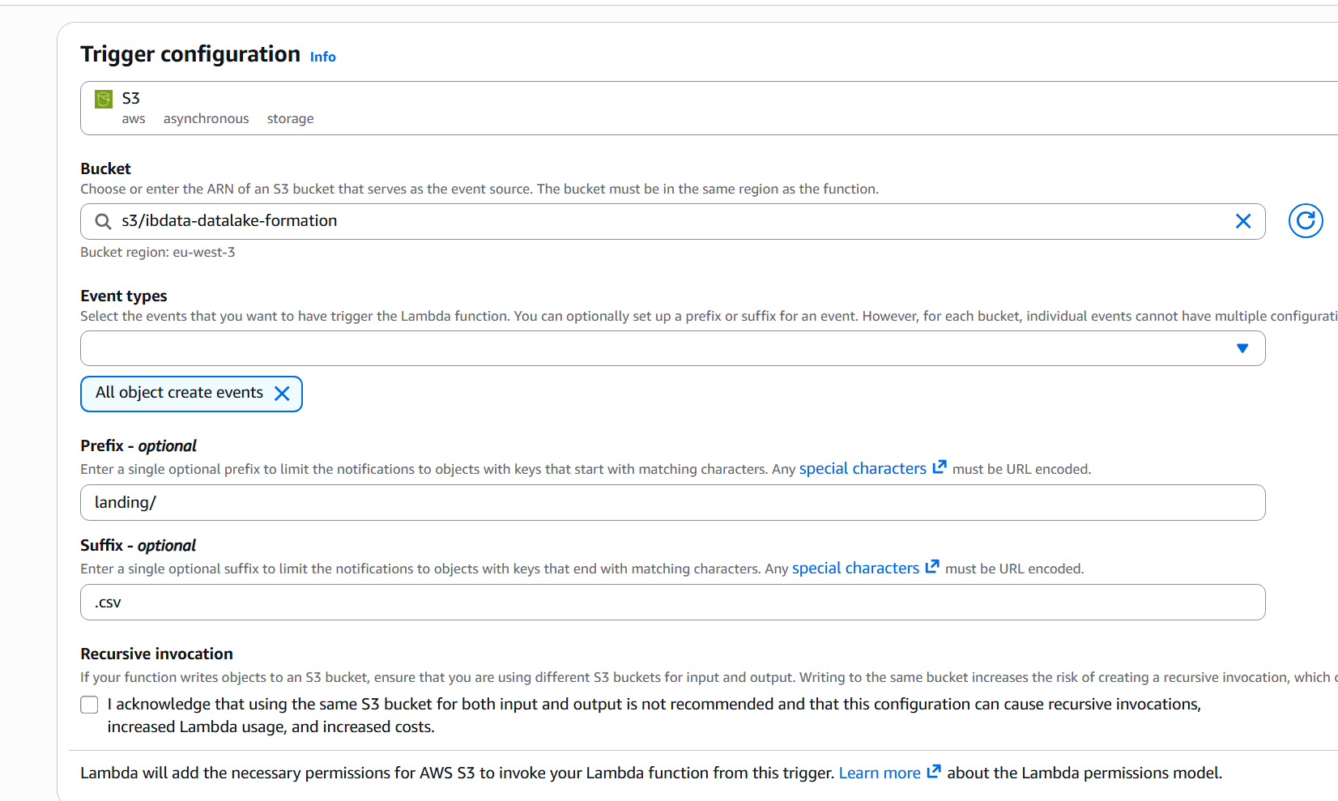Focus the Prefix field containing landing/
Viewport: 1338px width, 801px height.
click(672, 502)
